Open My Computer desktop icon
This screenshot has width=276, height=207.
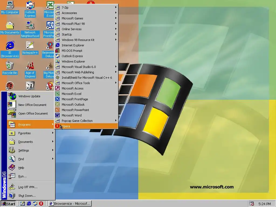click(10, 7)
